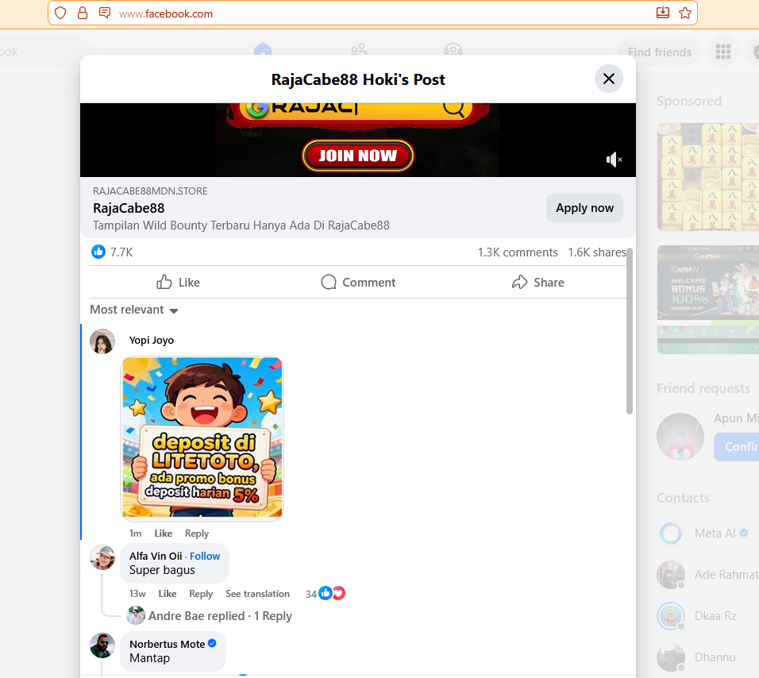759x678 pixels.
Task: Open the Facebook menu grid icon
Action: pos(723,52)
